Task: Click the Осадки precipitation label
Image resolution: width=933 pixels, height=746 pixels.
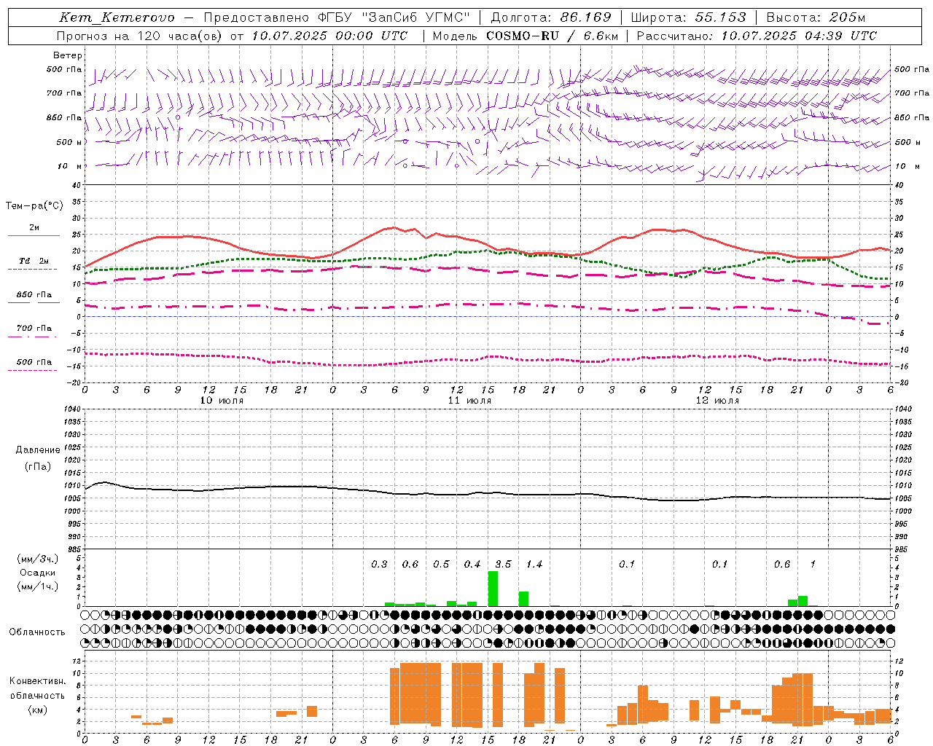Action: (x=37, y=573)
